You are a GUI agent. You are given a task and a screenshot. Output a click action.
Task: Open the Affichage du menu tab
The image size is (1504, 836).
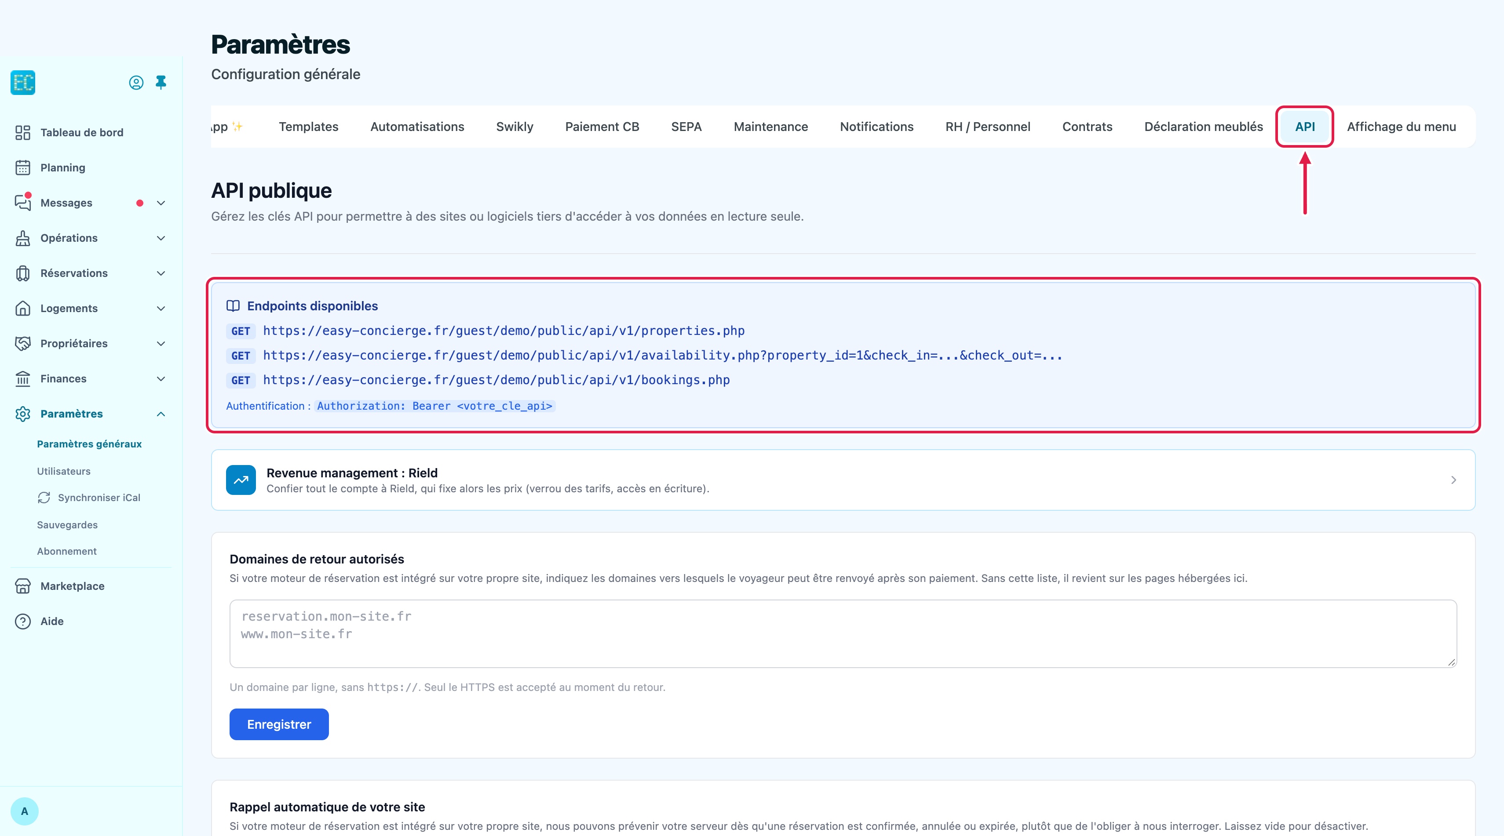[1401, 127]
